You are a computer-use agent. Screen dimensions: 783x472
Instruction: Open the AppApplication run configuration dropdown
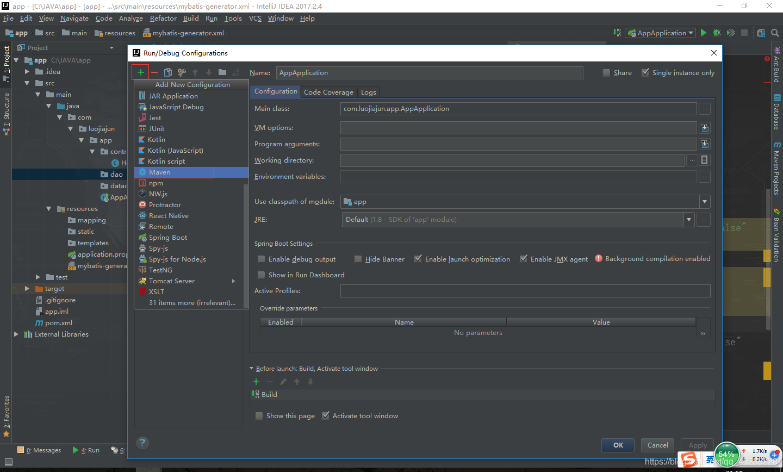point(660,33)
